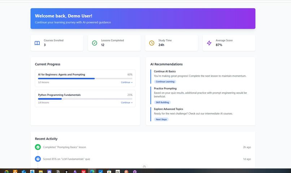
Task: Click the Study Time clock icon
Action: 152,43
